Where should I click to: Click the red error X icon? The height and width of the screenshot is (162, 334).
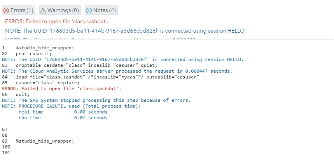coord(6,10)
